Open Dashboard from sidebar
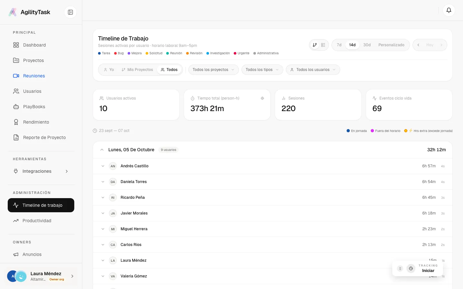 [41, 45]
